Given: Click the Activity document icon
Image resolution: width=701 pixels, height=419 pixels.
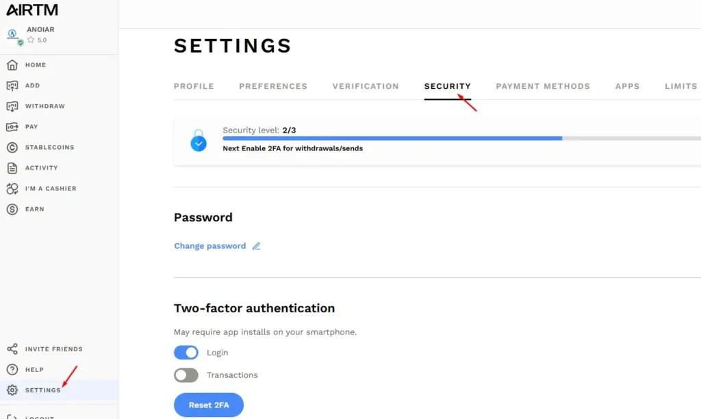Looking at the screenshot, I should (x=12, y=167).
